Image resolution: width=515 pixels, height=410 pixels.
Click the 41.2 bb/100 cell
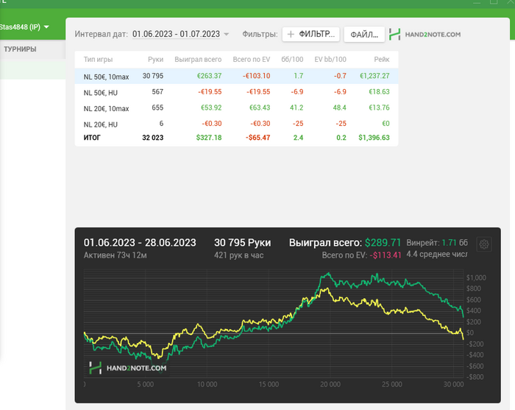pyautogui.click(x=296, y=107)
